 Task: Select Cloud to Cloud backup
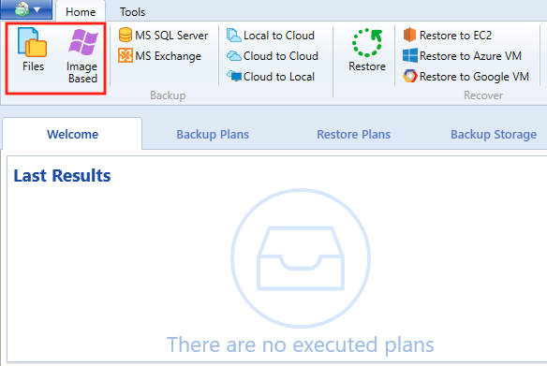point(273,56)
